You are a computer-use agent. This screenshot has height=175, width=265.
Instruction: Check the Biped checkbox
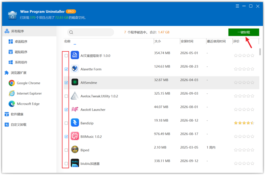click(66, 150)
